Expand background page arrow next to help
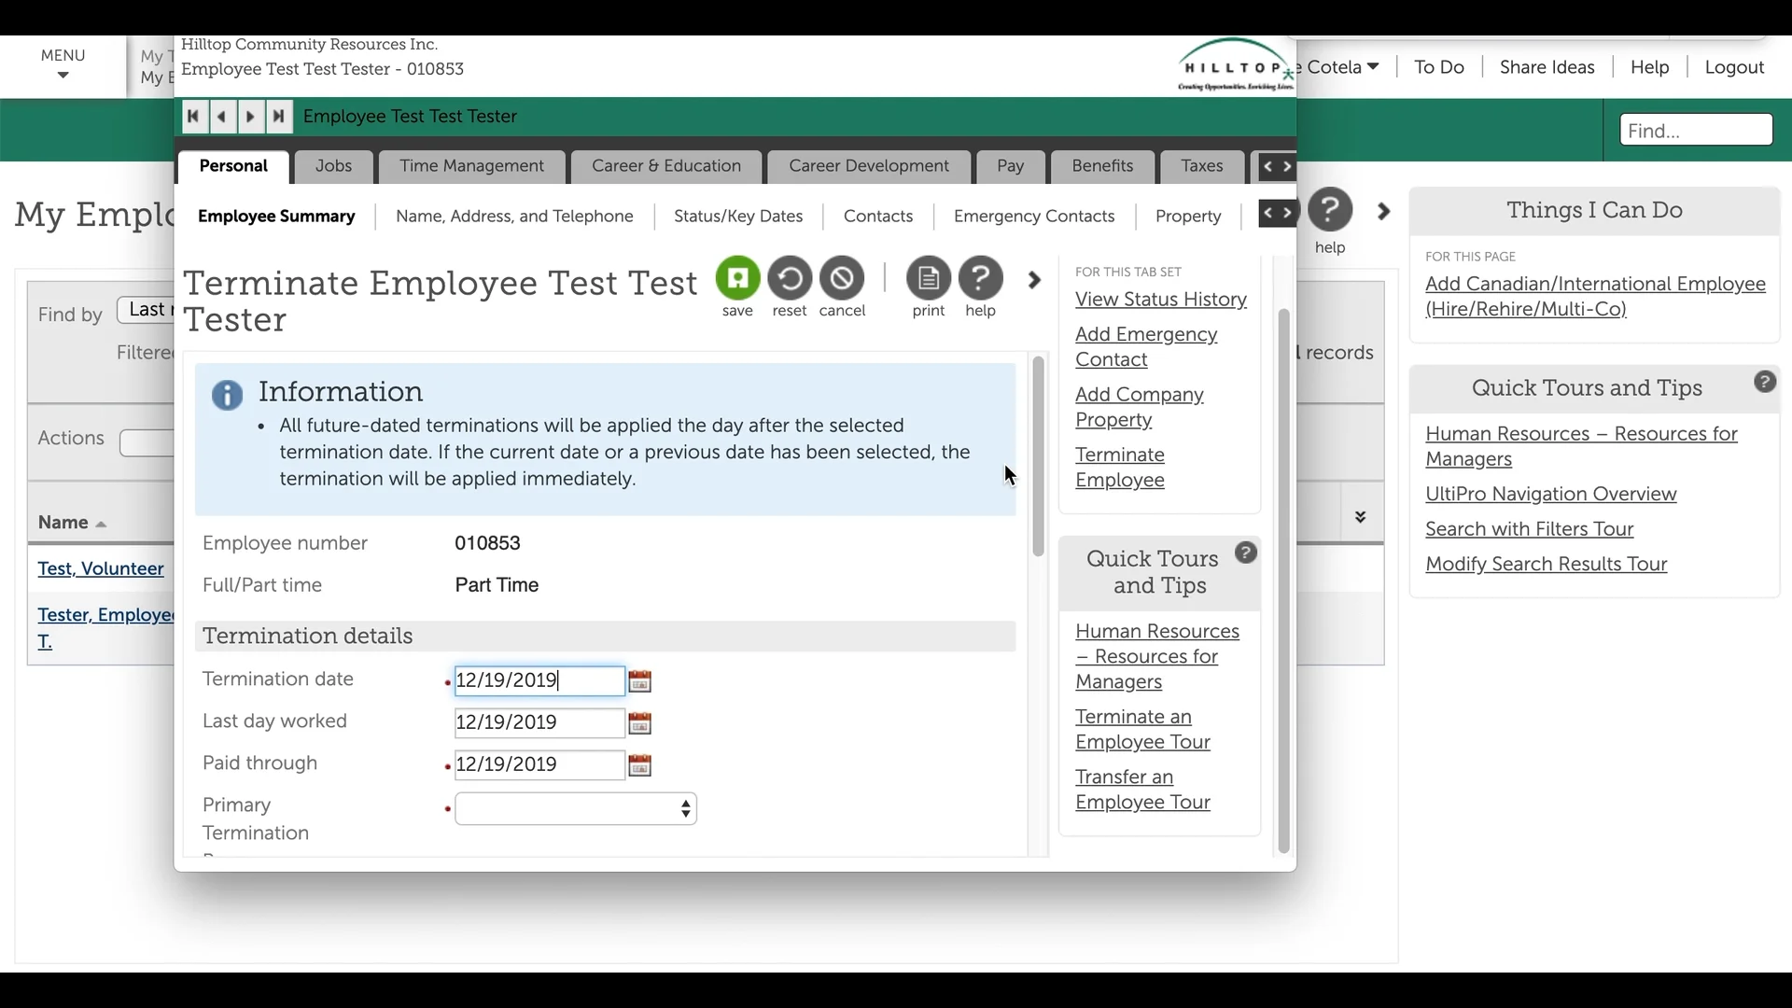 1384,212
